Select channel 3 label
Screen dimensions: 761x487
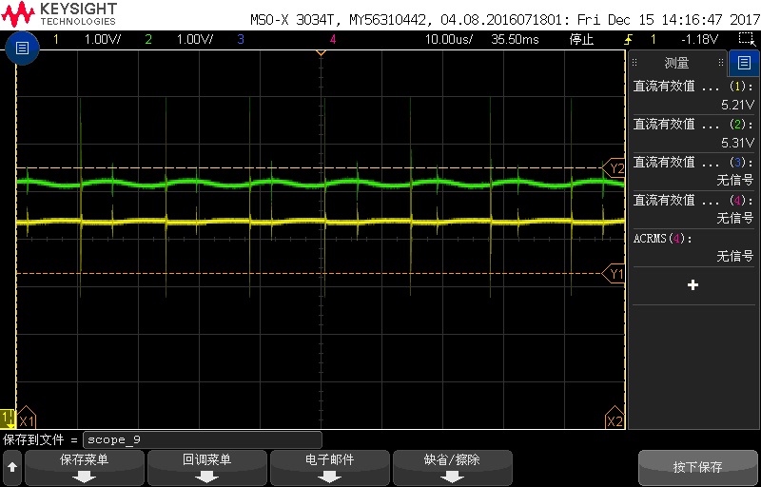click(241, 39)
